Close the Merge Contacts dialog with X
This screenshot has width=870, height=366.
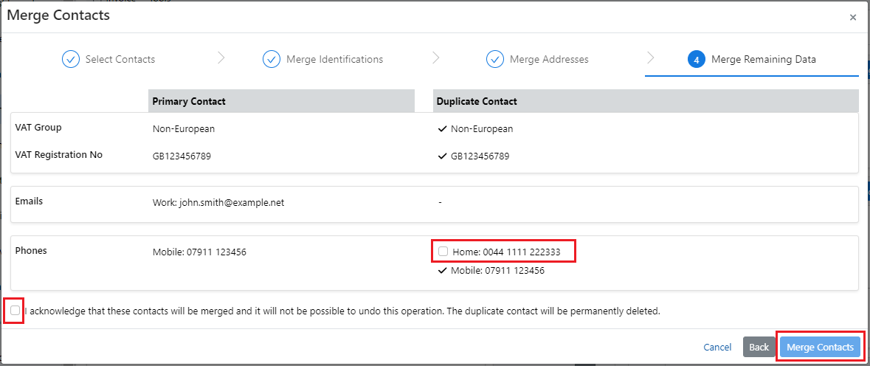tap(853, 17)
